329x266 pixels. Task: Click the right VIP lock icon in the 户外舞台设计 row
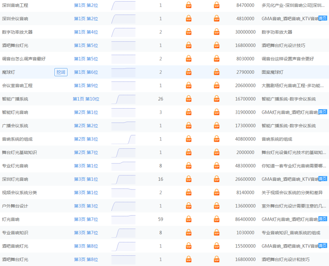(x=217, y=206)
